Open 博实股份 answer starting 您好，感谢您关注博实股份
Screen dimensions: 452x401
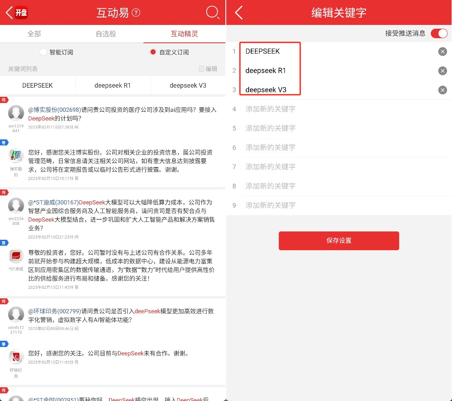(x=121, y=161)
